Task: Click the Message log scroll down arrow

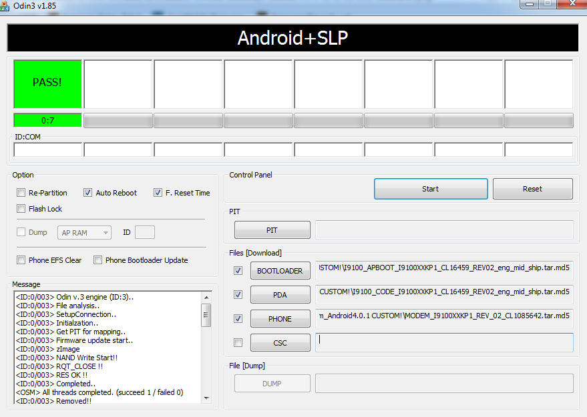Action: [206, 398]
